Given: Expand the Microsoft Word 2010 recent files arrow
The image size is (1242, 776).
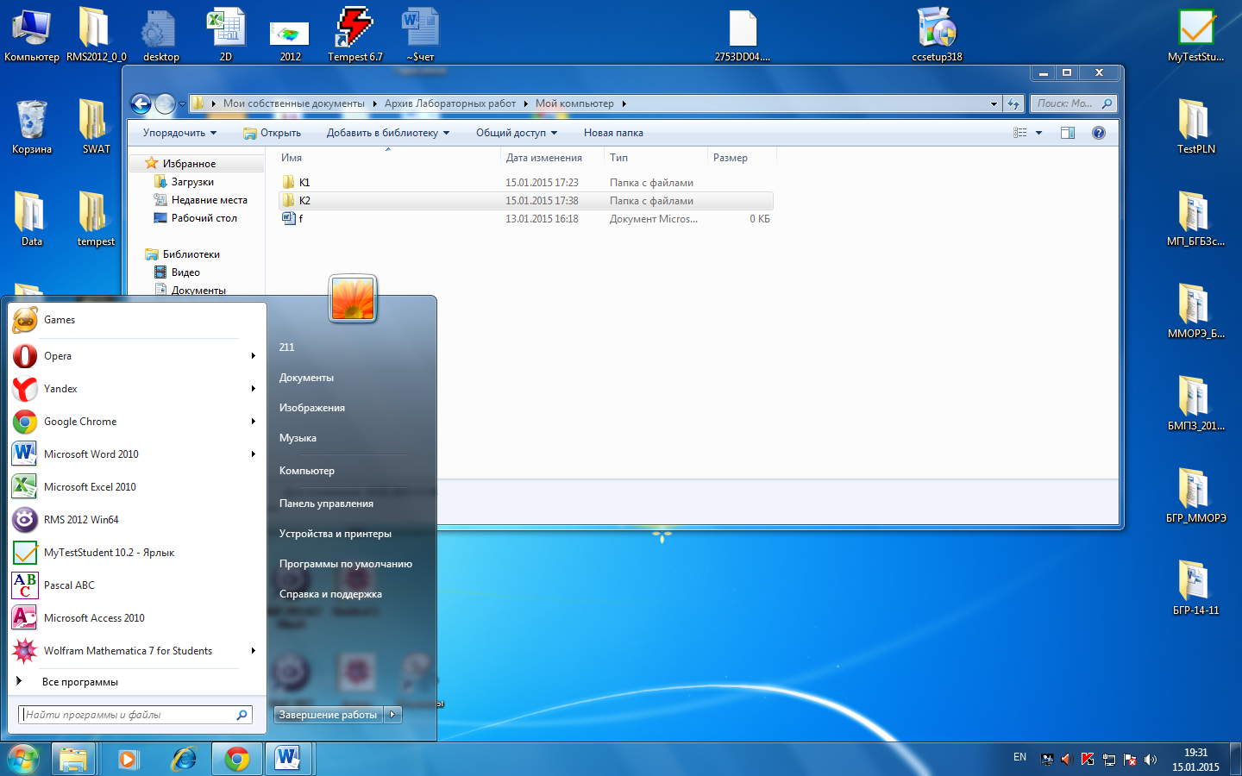Looking at the screenshot, I should point(254,454).
